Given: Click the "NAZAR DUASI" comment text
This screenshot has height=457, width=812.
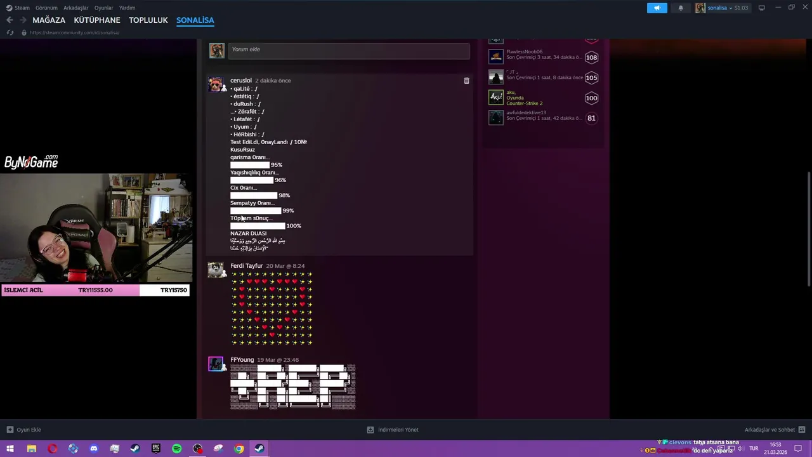Looking at the screenshot, I should (x=248, y=234).
